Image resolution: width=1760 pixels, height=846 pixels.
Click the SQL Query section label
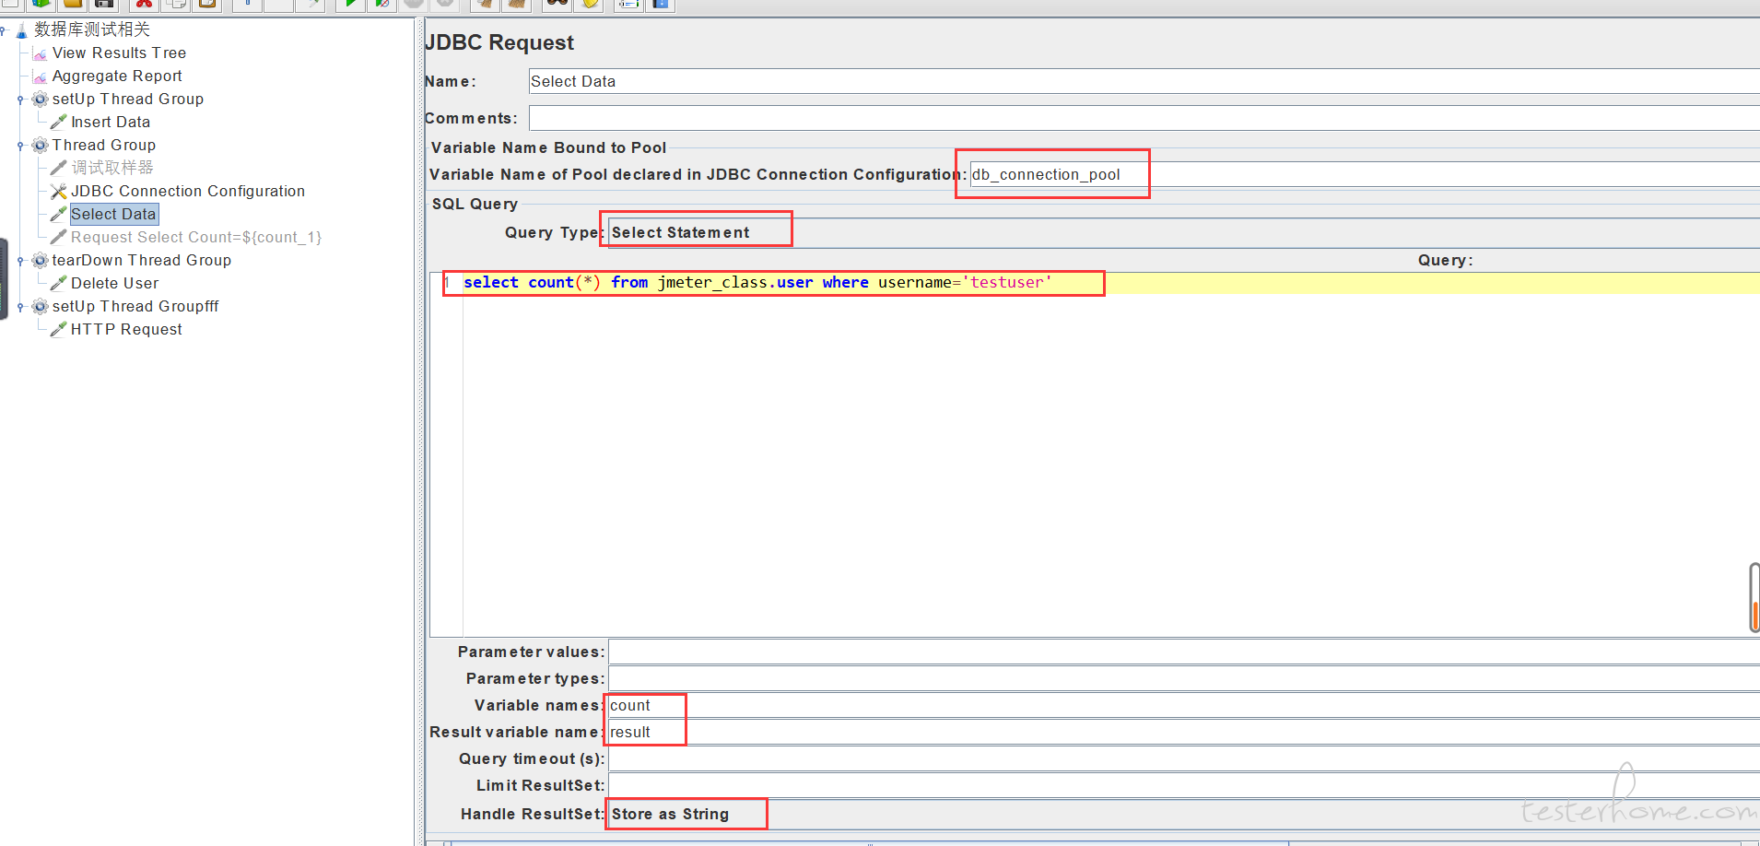click(475, 204)
